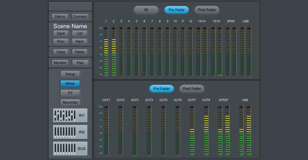This screenshot has width=308, height=160.
Task: Click the Play button
Action: (x=80, y=63)
